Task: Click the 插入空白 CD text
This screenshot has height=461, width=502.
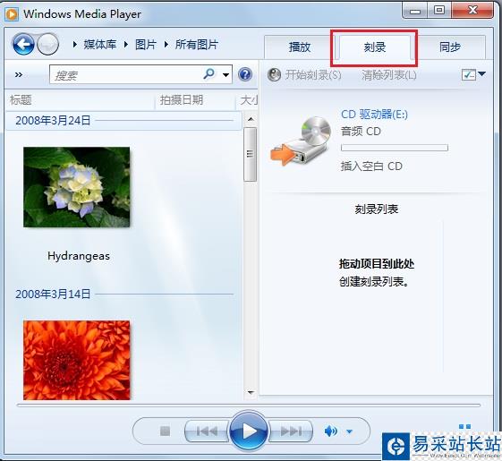Action: pyautogui.click(x=371, y=166)
